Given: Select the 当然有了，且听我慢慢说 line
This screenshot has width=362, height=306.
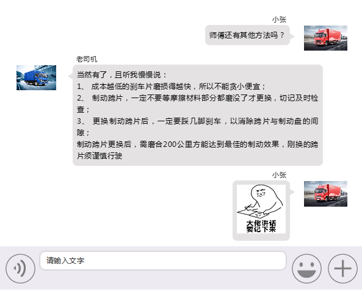Looking at the screenshot, I should (x=121, y=75).
